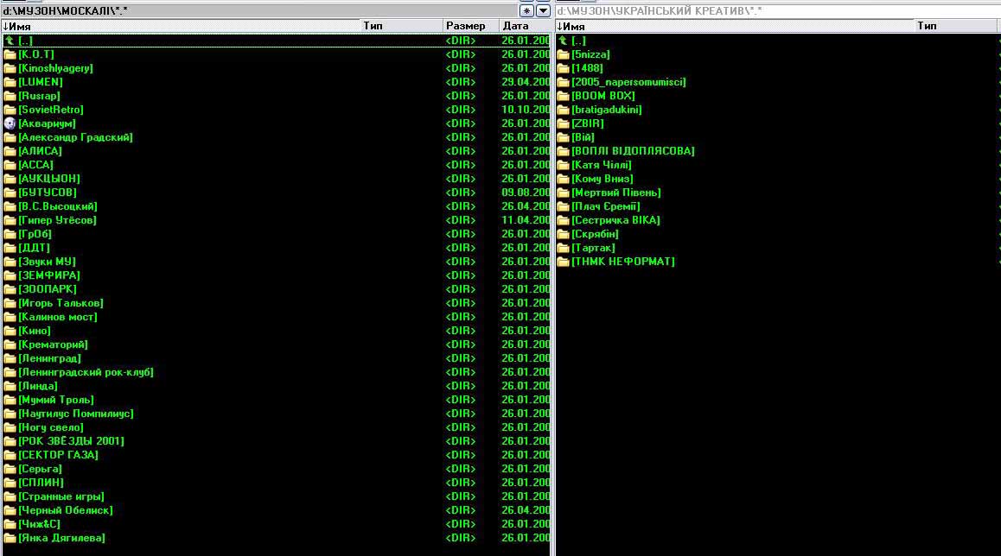Select the [Катя Чіллі] folder name
The width and height of the screenshot is (1001, 556).
click(602, 165)
